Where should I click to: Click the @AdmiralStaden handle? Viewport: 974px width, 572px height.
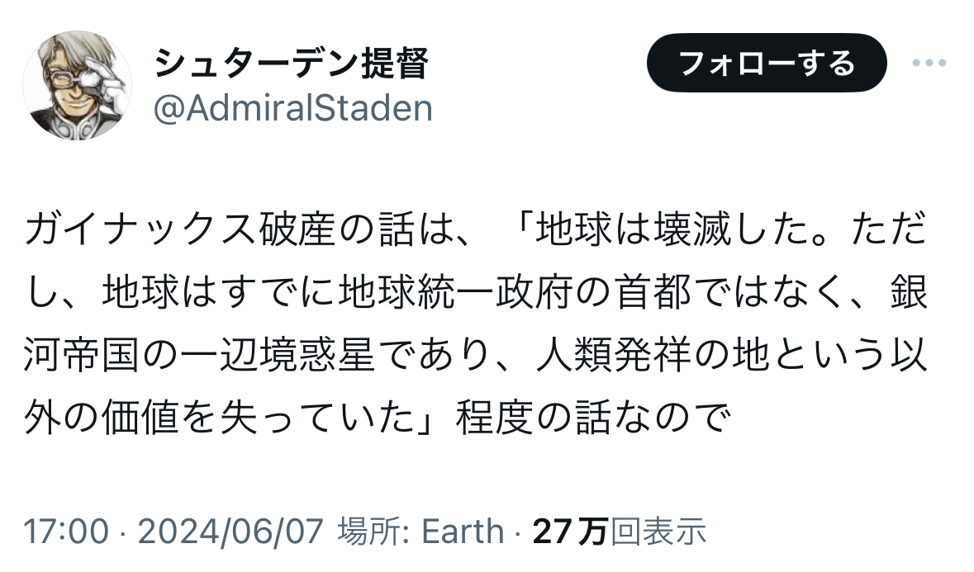coord(294,108)
